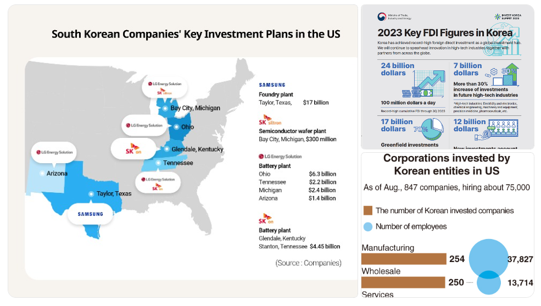Click the brown legend swatch for invested companies

(368, 210)
